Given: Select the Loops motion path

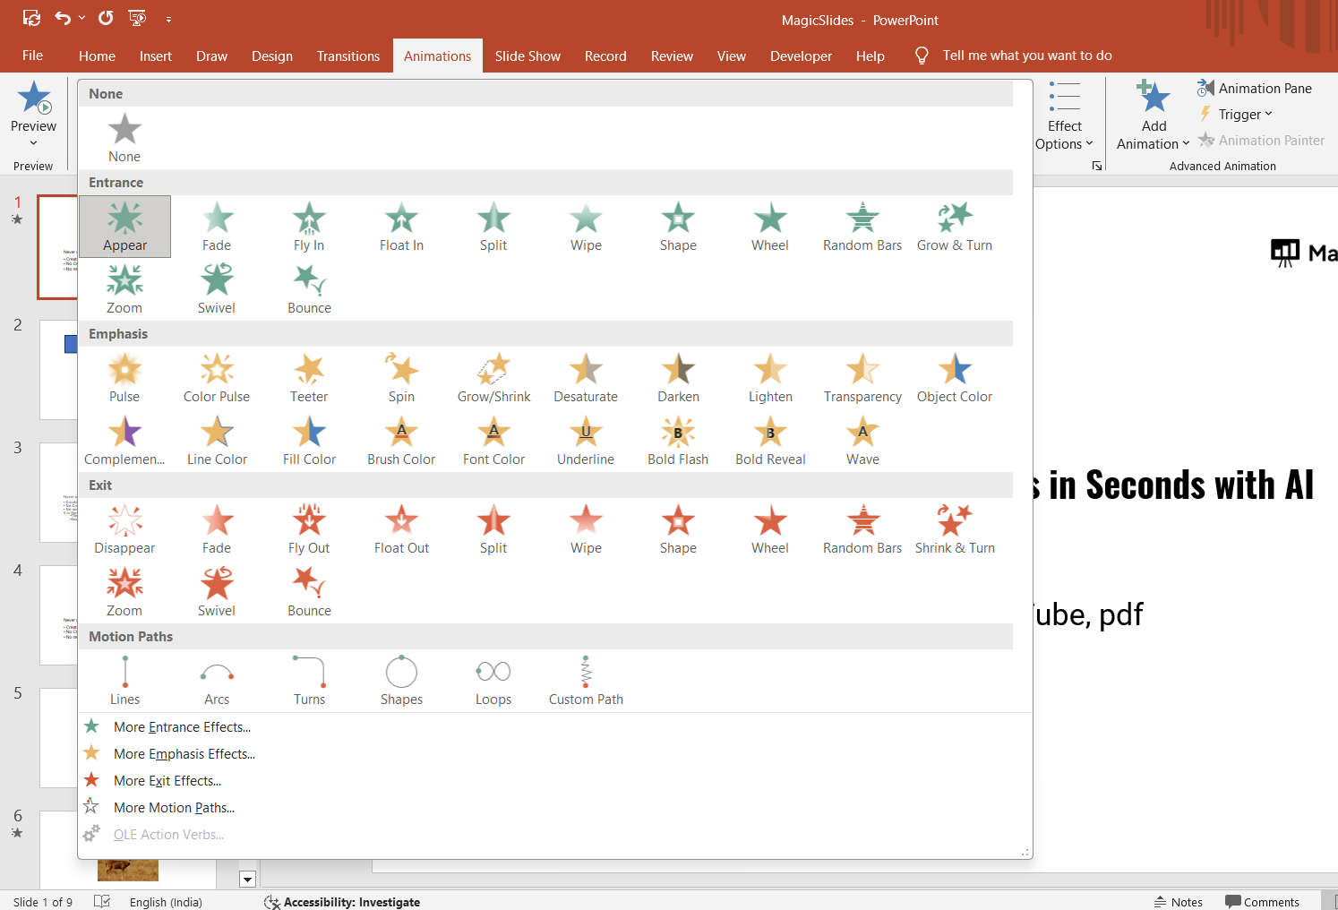Looking at the screenshot, I should (x=493, y=681).
